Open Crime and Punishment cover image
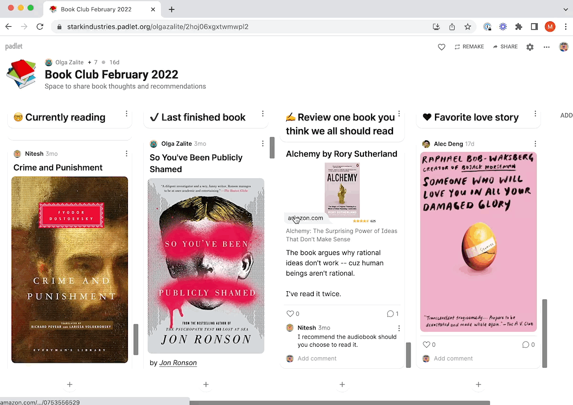573x405 pixels. pyautogui.click(x=70, y=270)
